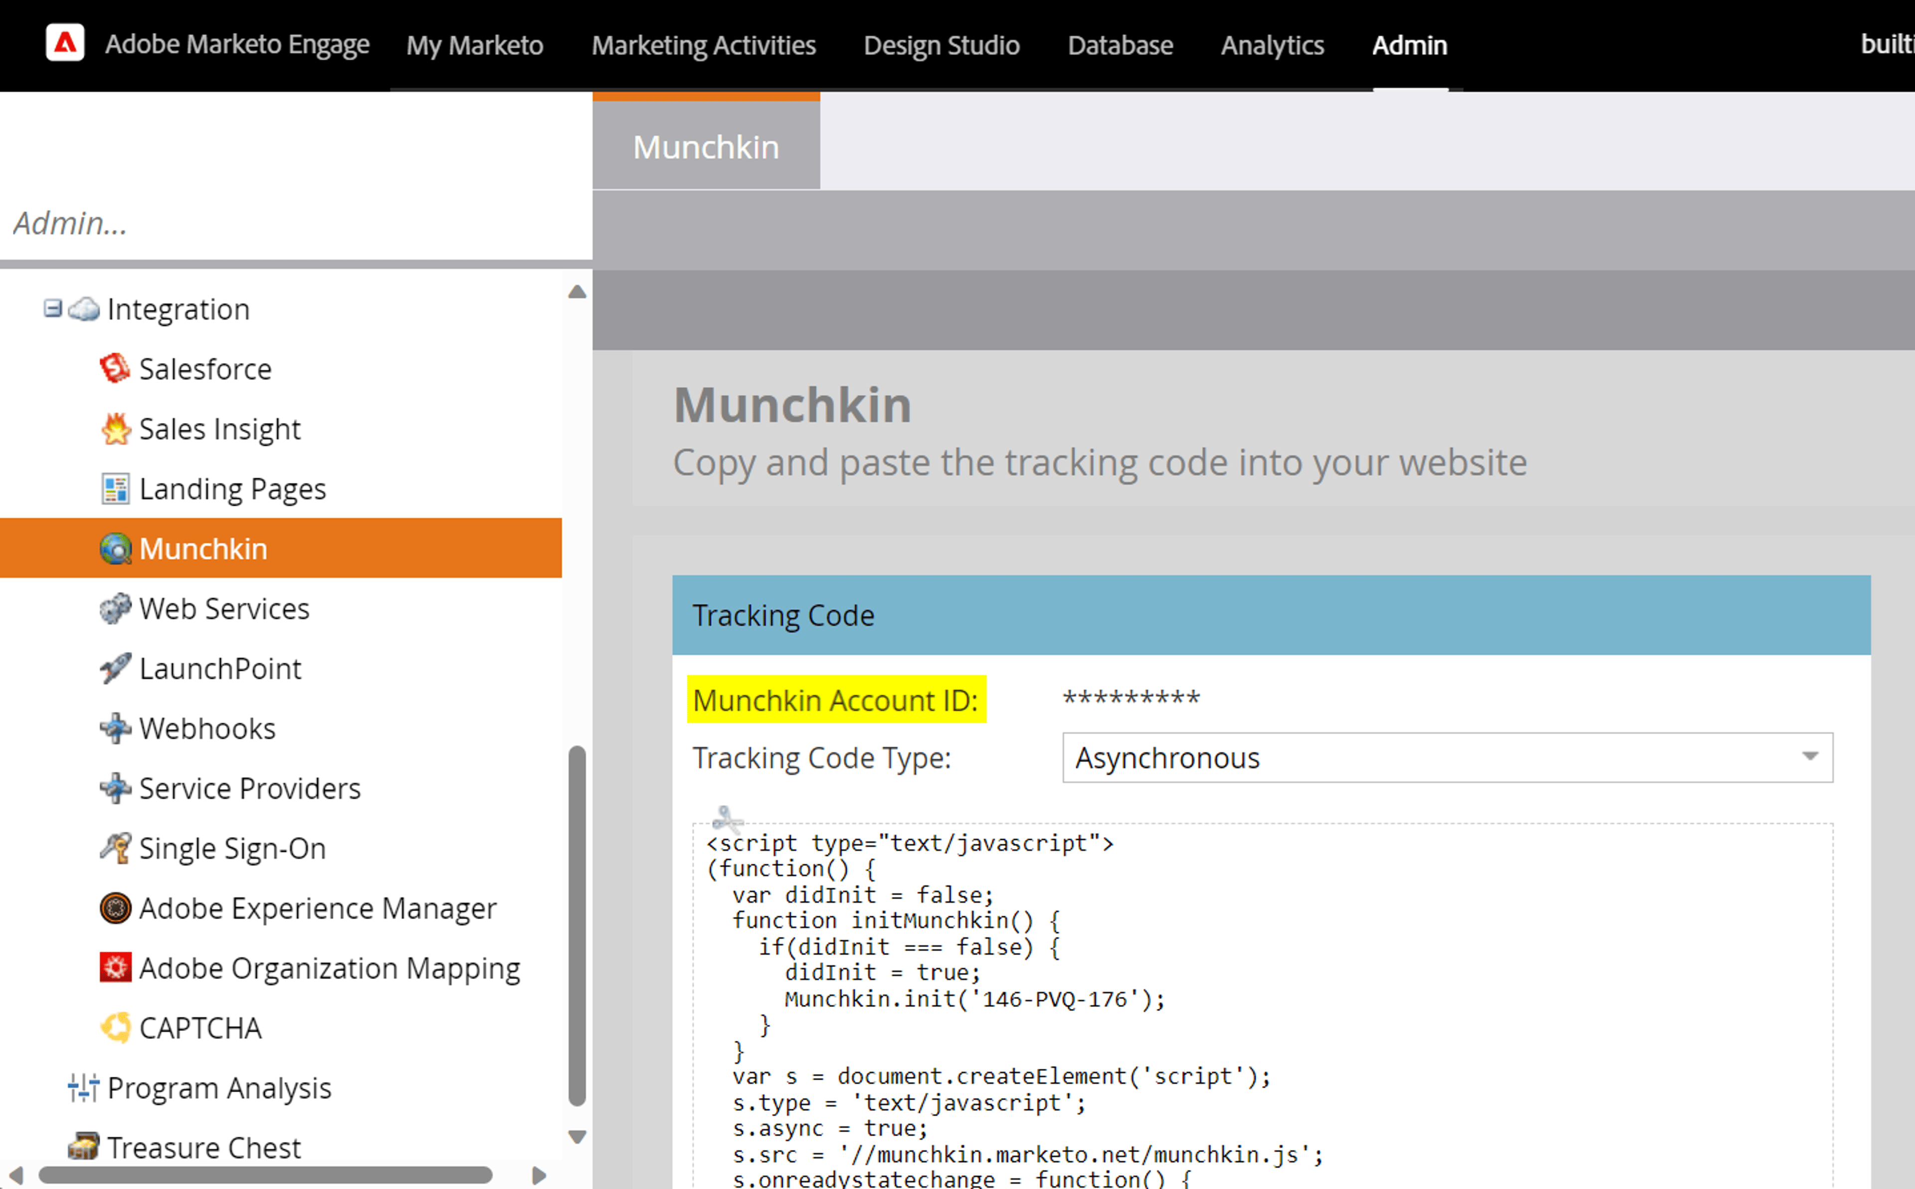This screenshot has height=1189, width=1915.
Task: Click the horizontal scrollbar thumb
Action: (265, 1175)
